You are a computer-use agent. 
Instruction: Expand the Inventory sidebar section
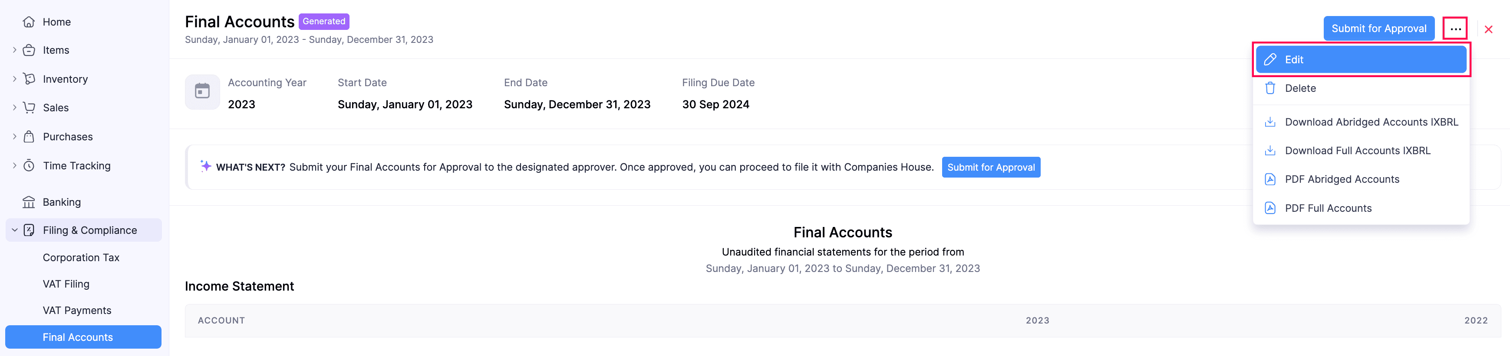pos(15,79)
